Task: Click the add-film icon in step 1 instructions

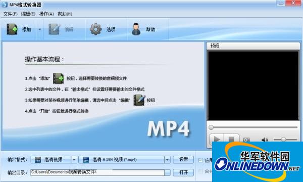Action: point(59,78)
